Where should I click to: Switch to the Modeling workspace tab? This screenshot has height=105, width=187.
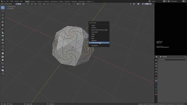(x=33, y=1)
